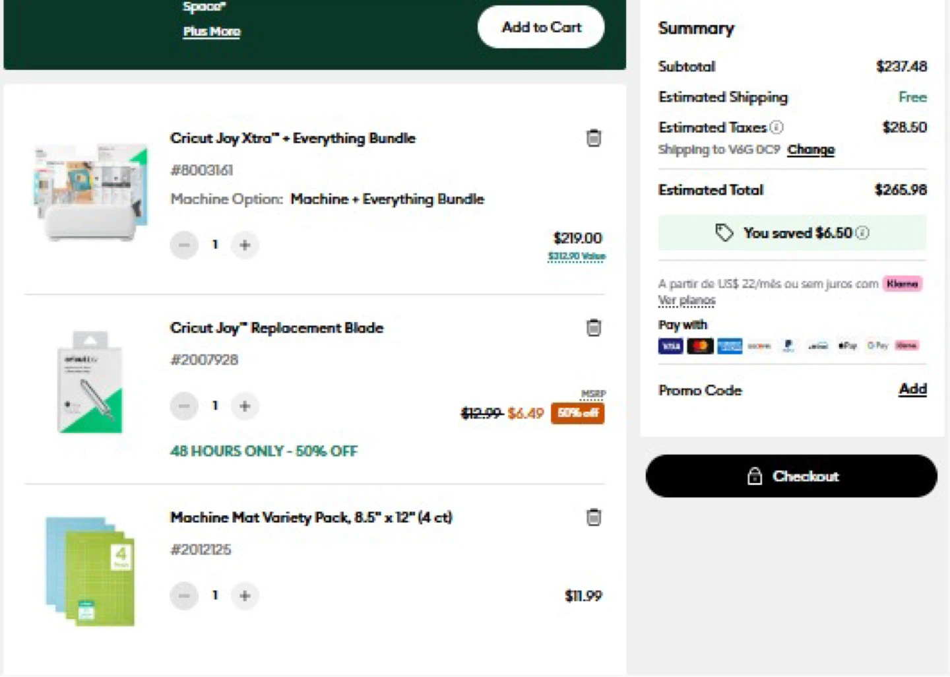
Task: Select PayPal payment icon
Action: point(788,346)
